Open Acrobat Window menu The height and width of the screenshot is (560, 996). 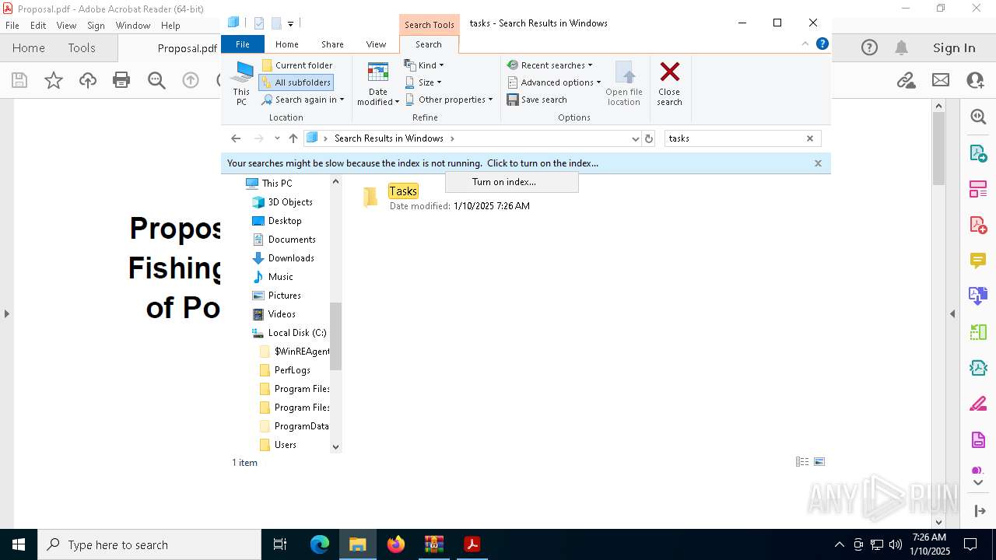pos(133,26)
